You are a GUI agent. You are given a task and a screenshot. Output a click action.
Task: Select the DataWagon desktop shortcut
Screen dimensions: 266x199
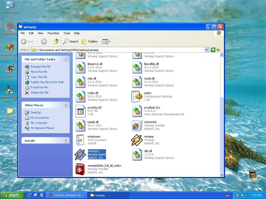9,28
